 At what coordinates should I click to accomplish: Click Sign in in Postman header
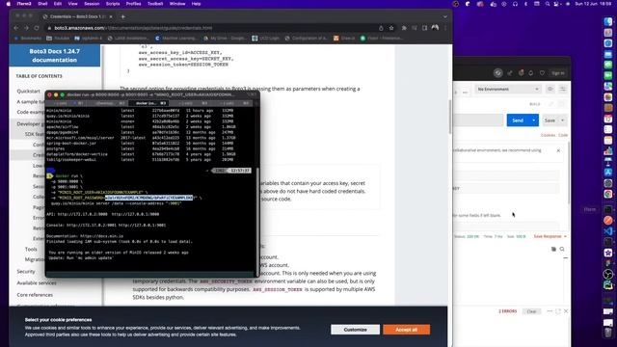pos(557,73)
